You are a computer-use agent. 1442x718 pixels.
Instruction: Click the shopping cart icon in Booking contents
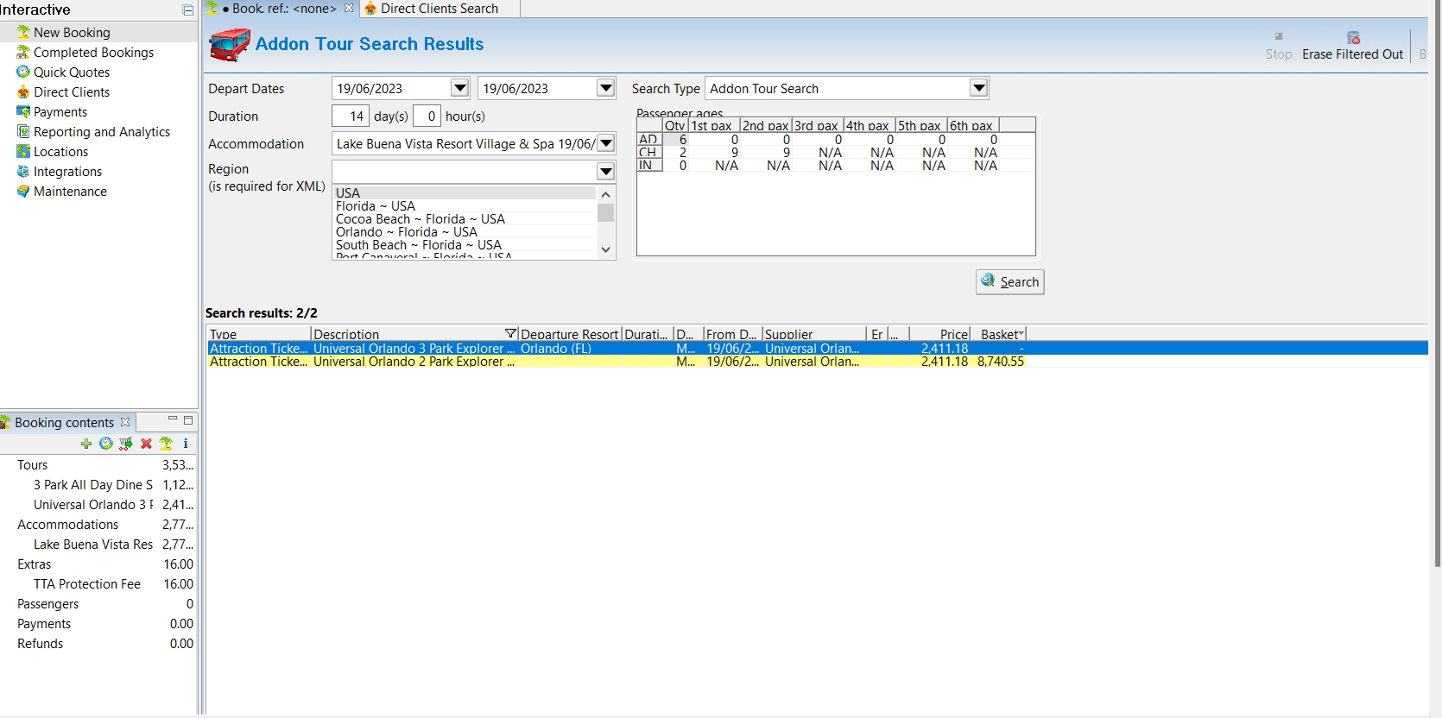126,444
